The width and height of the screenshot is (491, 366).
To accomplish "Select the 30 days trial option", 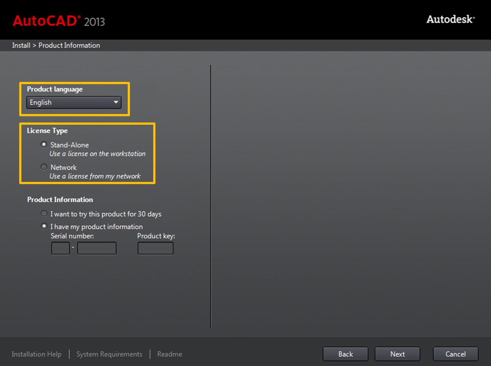I will tap(44, 214).
